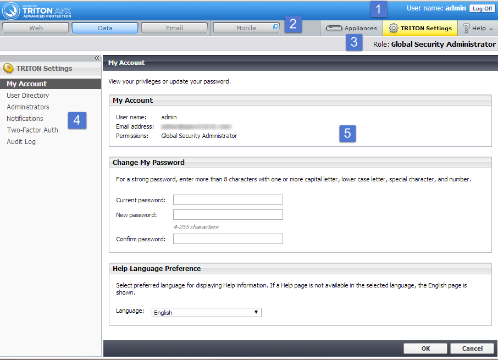Switch to the Web module tab

(36, 28)
